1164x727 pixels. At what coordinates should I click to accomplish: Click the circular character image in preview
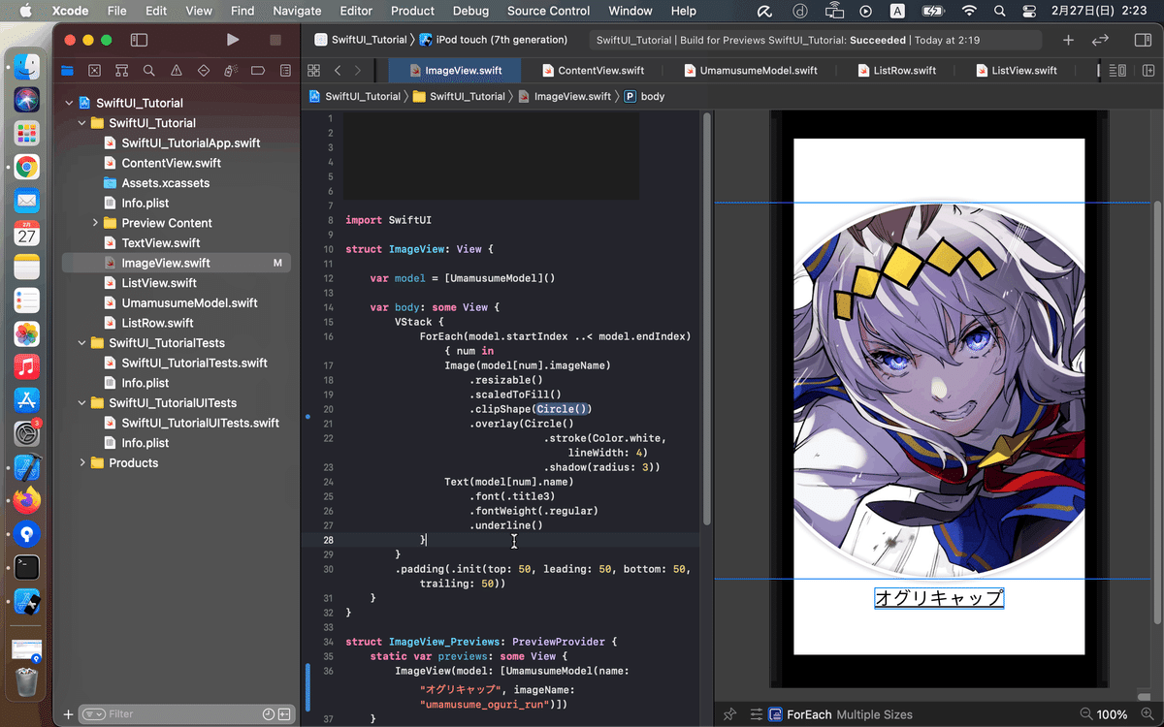click(x=939, y=391)
